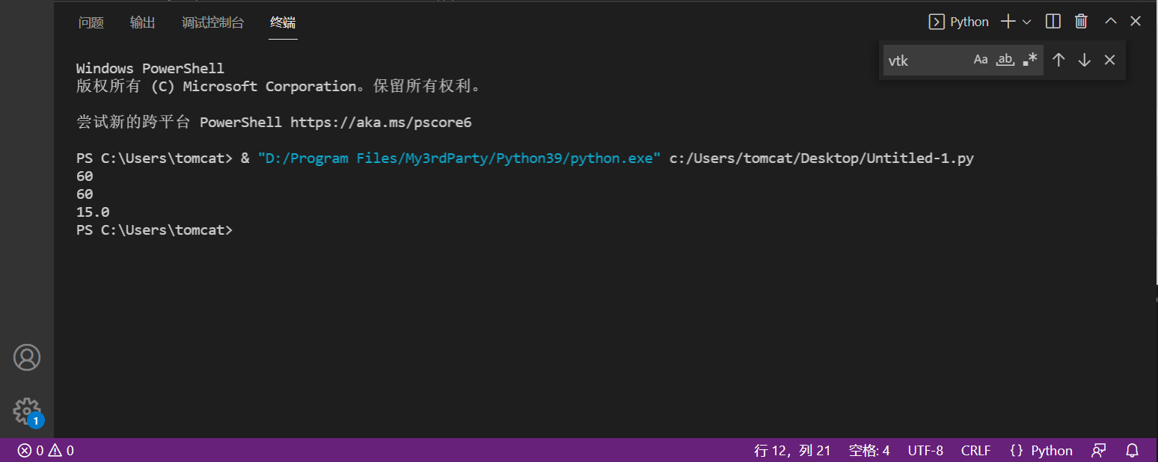The height and width of the screenshot is (462, 1158).
Task: Open a new terminal with the plus icon
Action: (x=1007, y=21)
